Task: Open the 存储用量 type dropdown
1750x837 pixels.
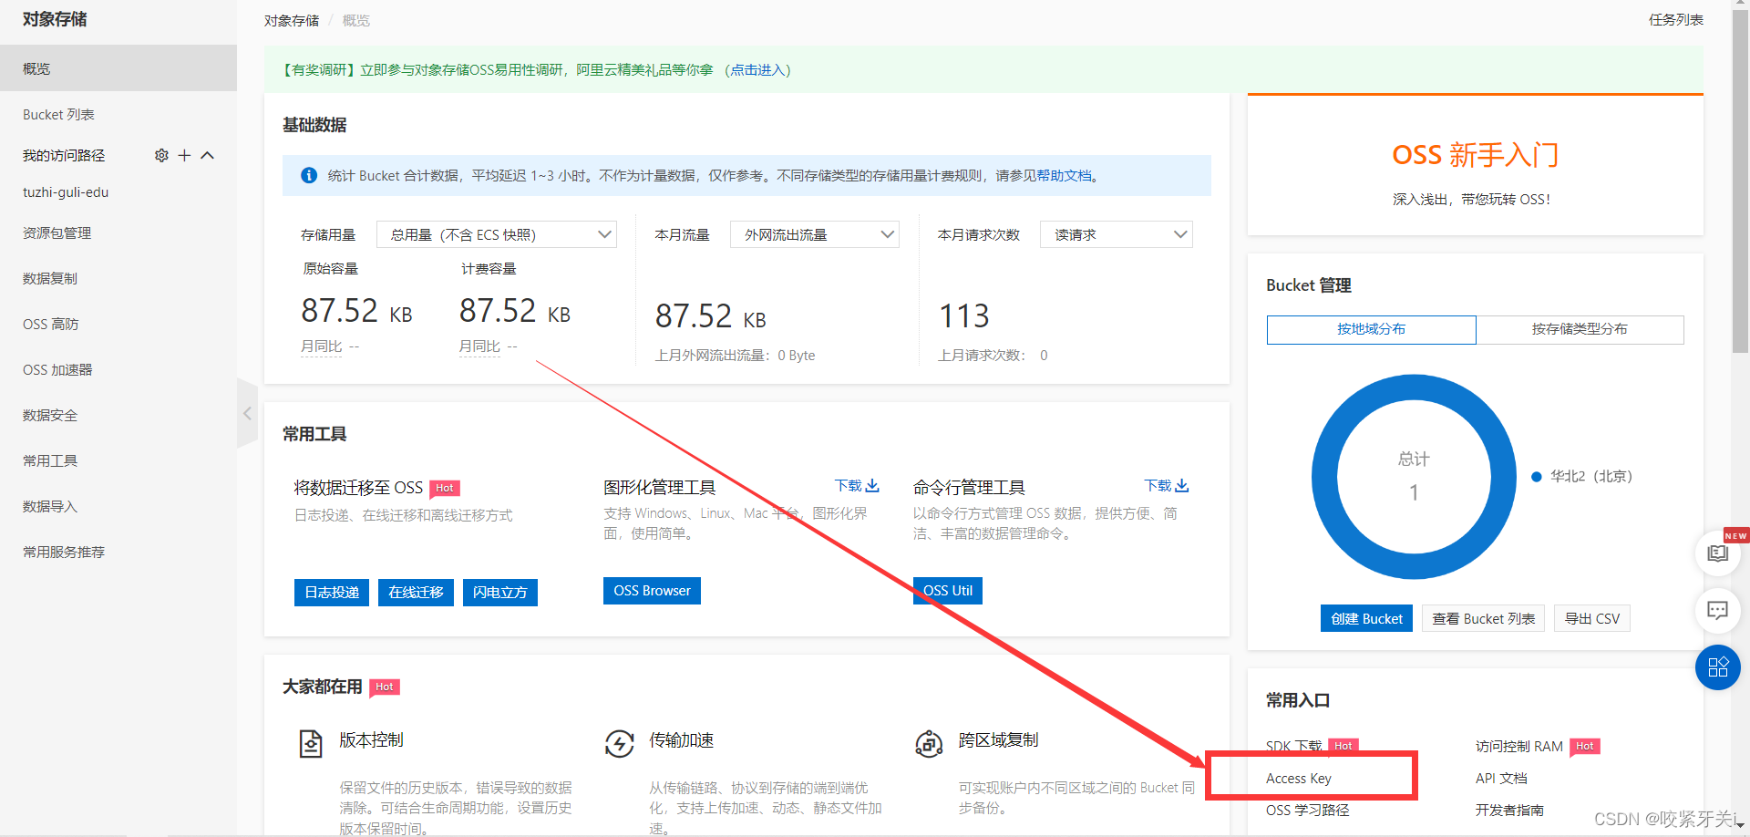Action: 497,234
